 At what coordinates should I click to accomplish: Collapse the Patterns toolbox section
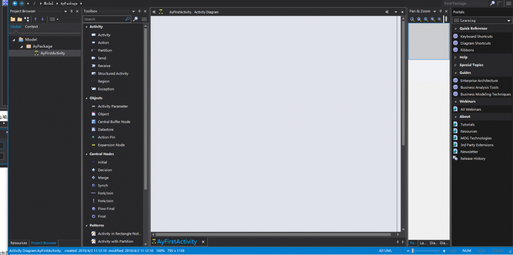(86, 226)
